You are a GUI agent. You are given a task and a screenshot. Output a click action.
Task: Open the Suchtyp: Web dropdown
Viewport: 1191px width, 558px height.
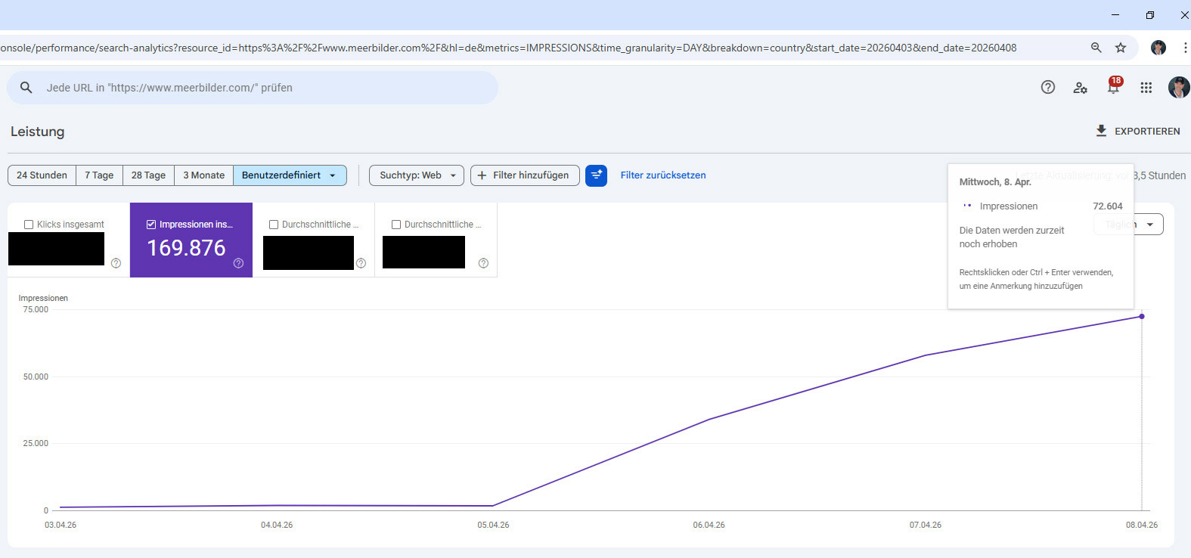pyautogui.click(x=417, y=175)
